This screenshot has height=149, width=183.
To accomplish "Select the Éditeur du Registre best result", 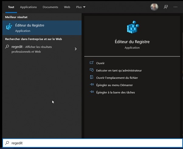I will [42, 28].
